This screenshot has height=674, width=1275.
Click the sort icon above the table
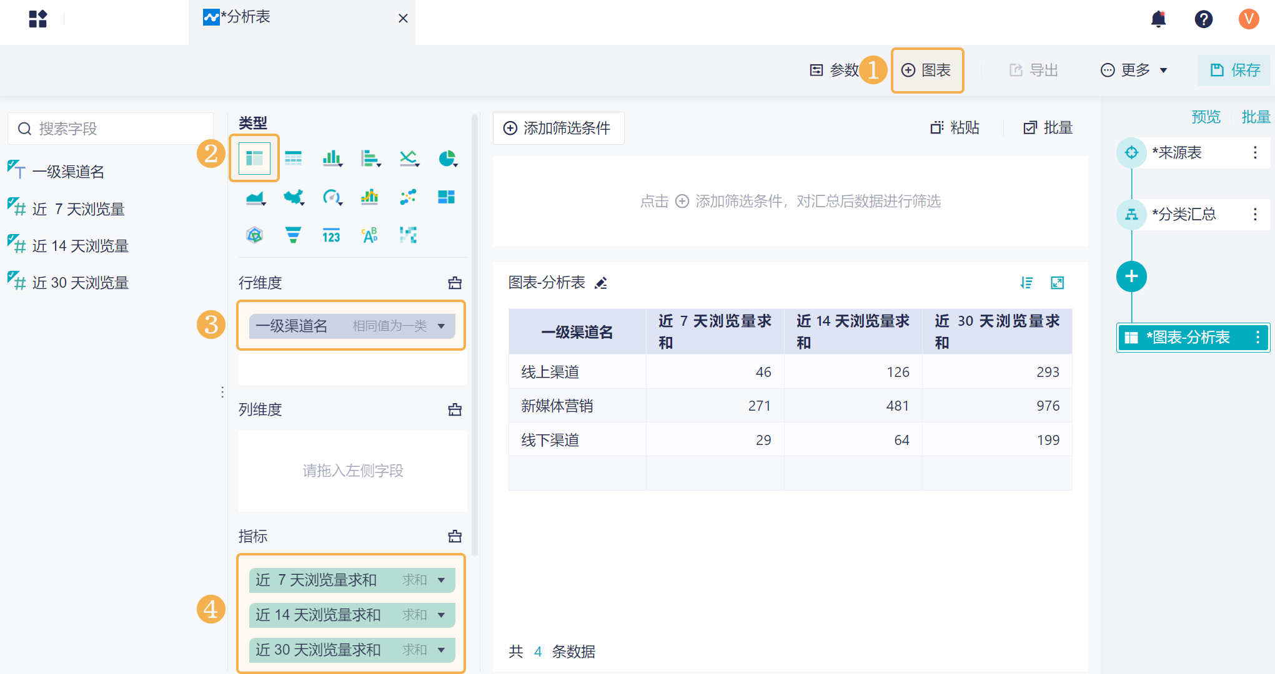coord(1026,283)
